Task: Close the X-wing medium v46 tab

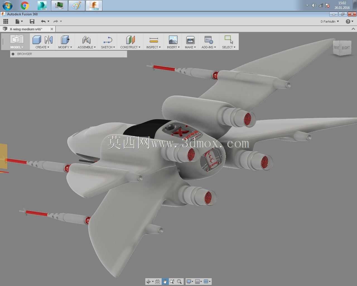Action: 52,29
